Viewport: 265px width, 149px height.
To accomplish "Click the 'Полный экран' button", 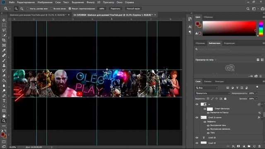I will (133, 9).
